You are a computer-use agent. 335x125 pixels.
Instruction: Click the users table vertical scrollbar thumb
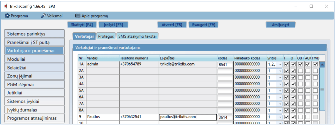(322, 89)
